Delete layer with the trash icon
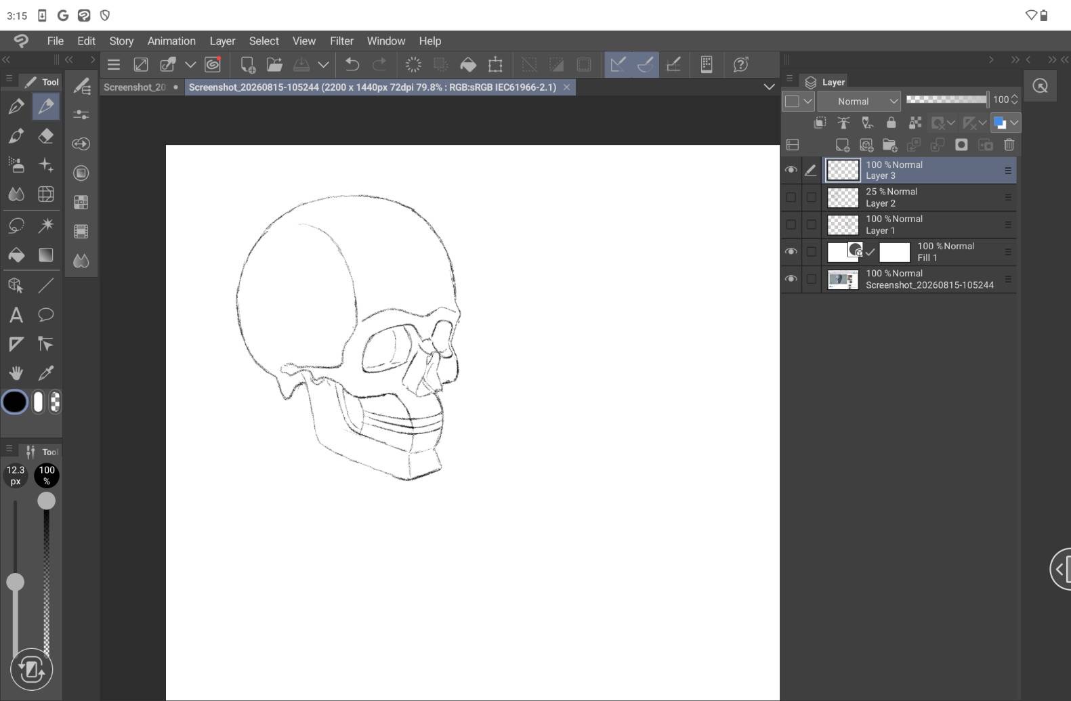 1009,145
